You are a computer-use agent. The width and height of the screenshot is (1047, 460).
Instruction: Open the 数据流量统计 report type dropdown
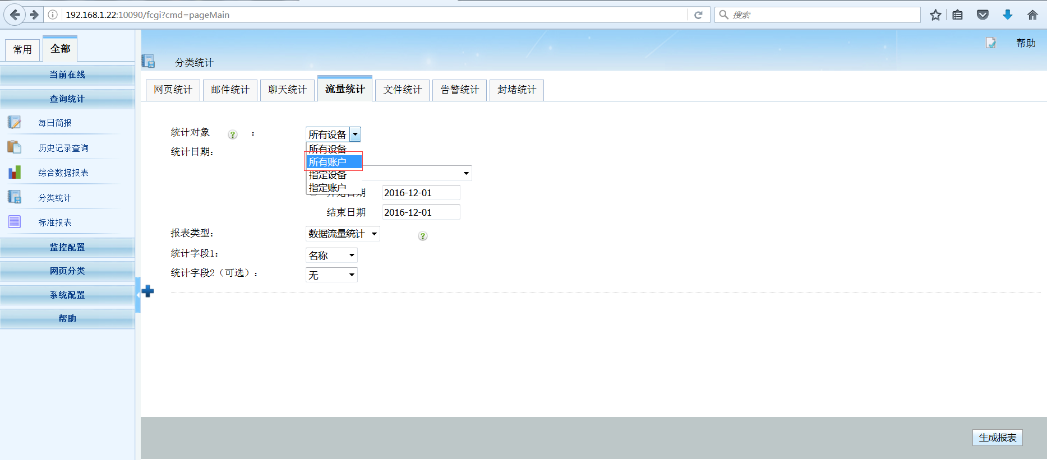(x=343, y=234)
